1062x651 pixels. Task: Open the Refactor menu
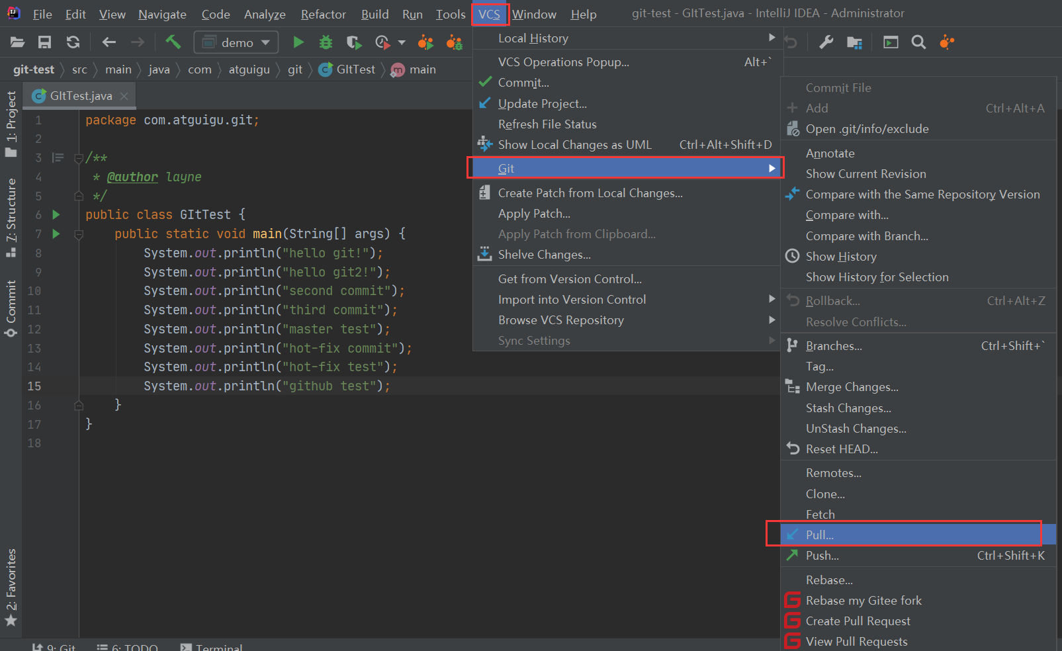323,14
